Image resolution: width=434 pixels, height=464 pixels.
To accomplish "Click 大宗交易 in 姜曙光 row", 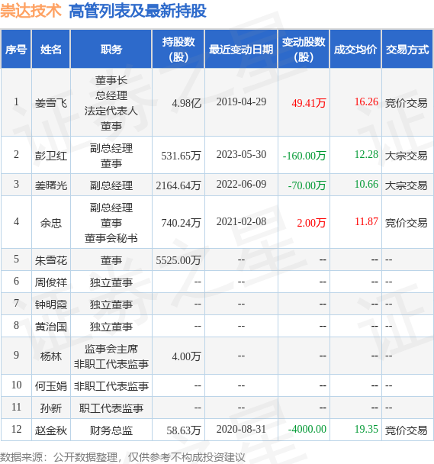I will (x=406, y=185).
